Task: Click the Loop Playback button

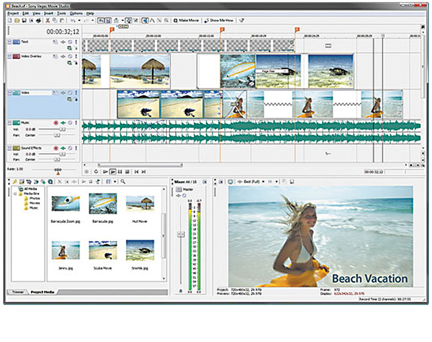Action: (x=96, y=172)
